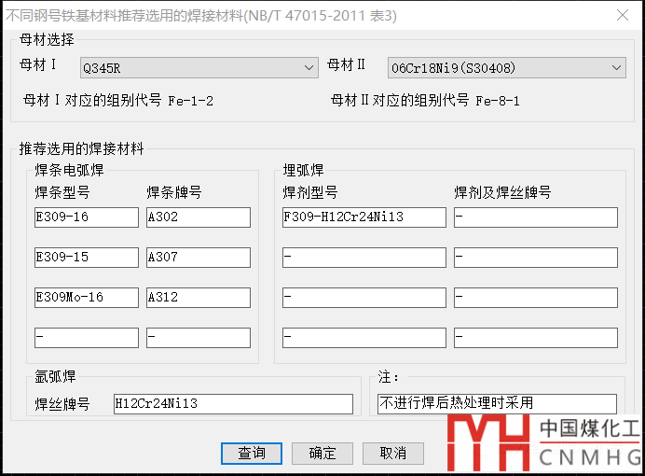This screenshot has height=476, width=645.
Task: Click the first 焊剂及焊丝牌号 empty field
Action: (x=536, y=217)
